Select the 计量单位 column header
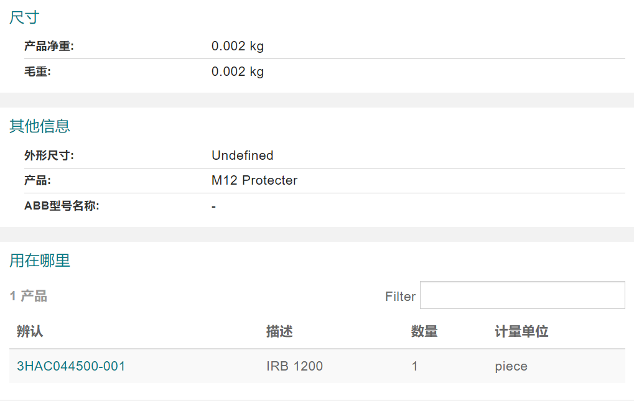 (521, 331)
